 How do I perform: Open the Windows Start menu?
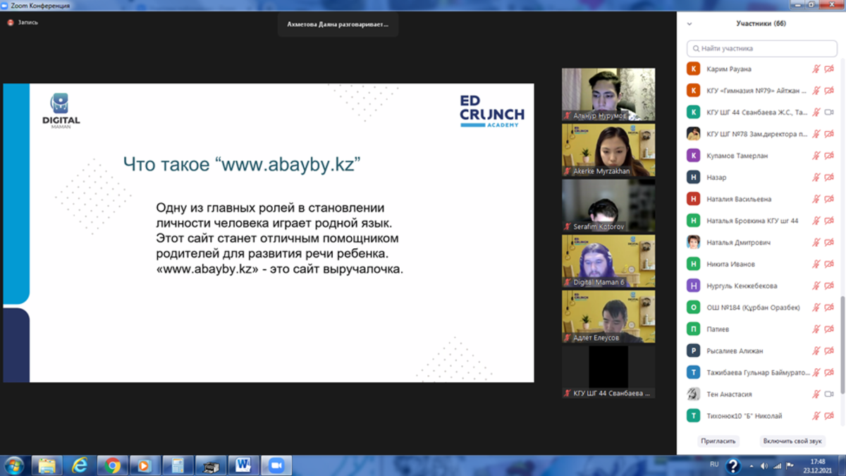click(x=14, y=465)
